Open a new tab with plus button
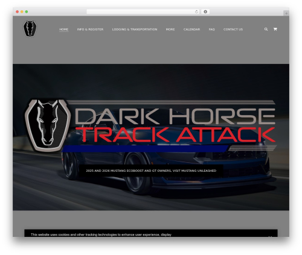 286,13
